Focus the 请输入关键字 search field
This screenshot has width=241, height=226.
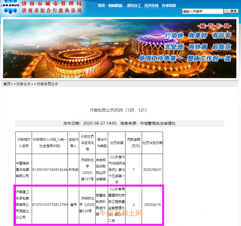coord(202,11)
